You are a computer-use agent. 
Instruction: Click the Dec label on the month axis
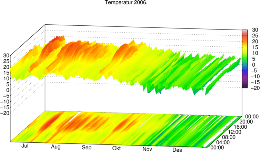tap(177, 150)
